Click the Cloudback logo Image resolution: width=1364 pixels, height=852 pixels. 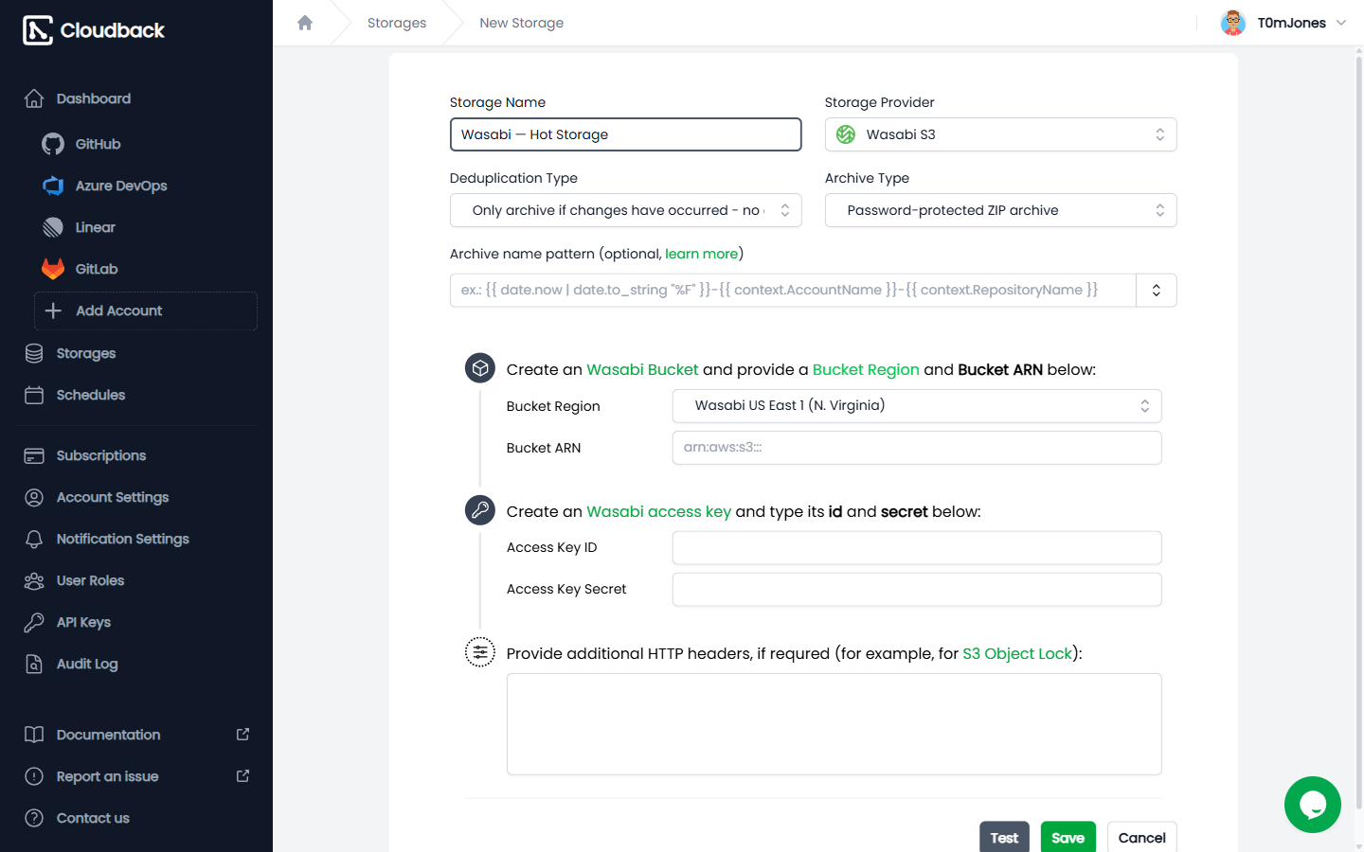pos(94,30)
